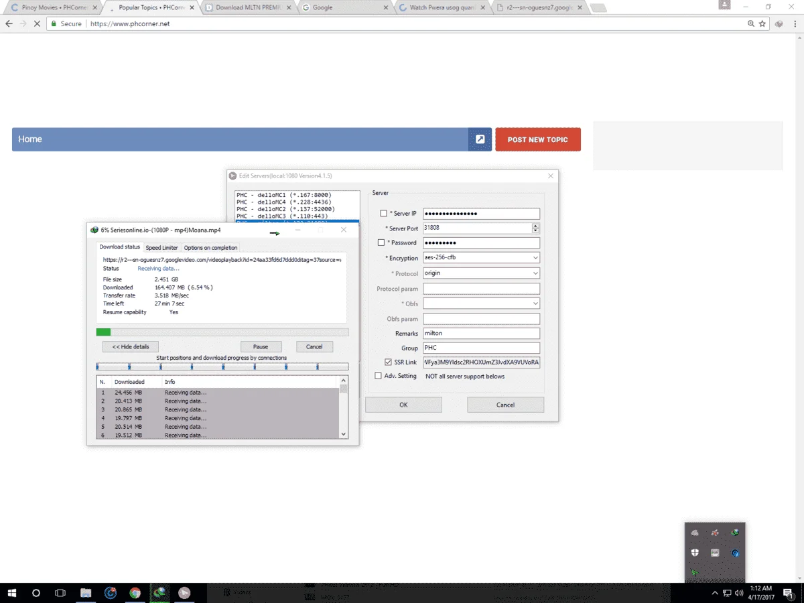Open Task View on the taskbar
Screen dimensions: 804x603
click(x=60, y=593)
